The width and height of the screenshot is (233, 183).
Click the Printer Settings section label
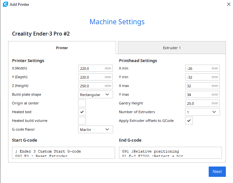tap(28, 61)
